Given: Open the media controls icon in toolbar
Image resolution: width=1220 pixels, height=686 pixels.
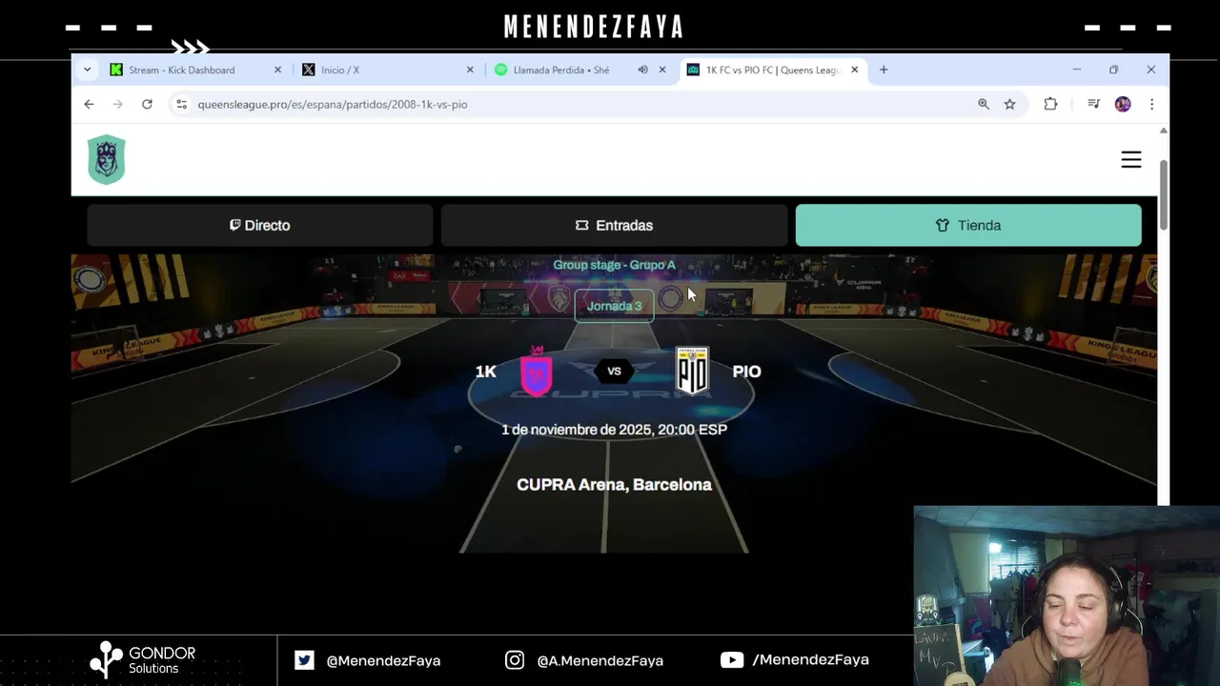Looking at the screenshot, I should click(x=1093, y=104).
